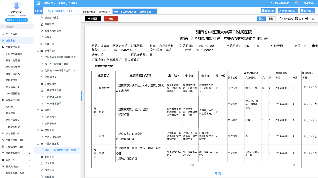Open 设置 gear settings

tap(299, 19)
